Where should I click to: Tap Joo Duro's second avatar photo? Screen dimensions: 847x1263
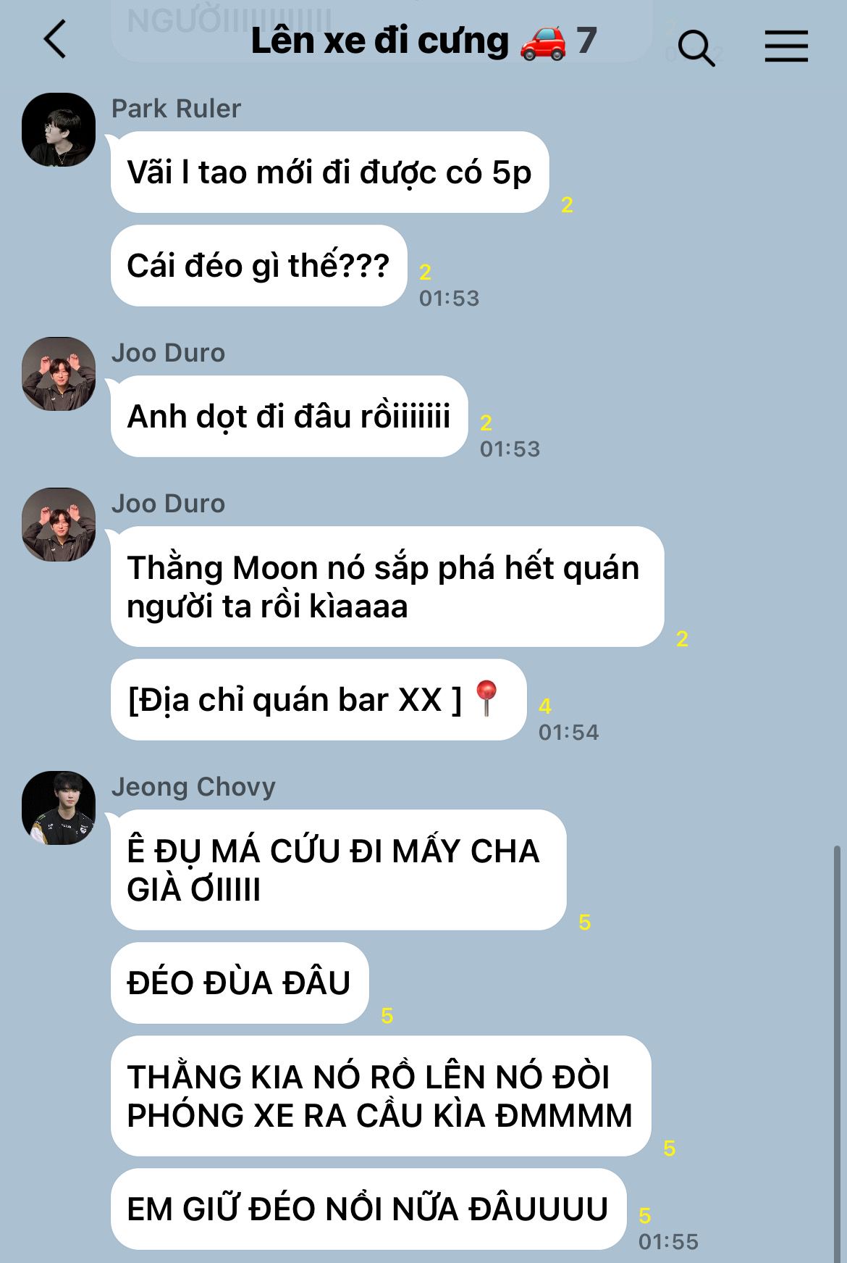(x=59, y=525)
